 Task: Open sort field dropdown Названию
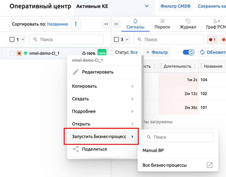pyautogui.click(x=58, y=24)
